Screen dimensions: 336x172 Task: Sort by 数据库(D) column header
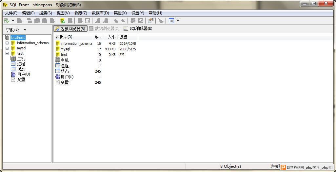pyautogui.click(x=73, y=37)
